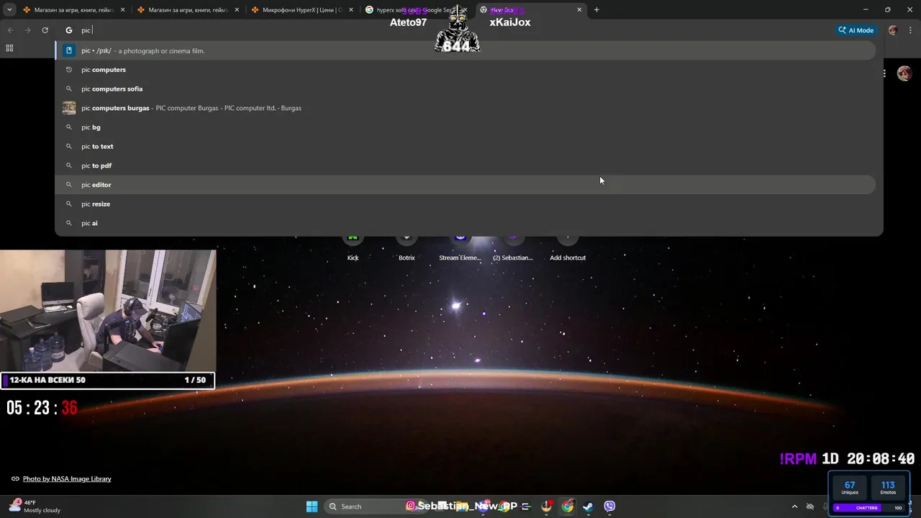
Task: Expand hidden system tray icons chevron
Action: 794,506
